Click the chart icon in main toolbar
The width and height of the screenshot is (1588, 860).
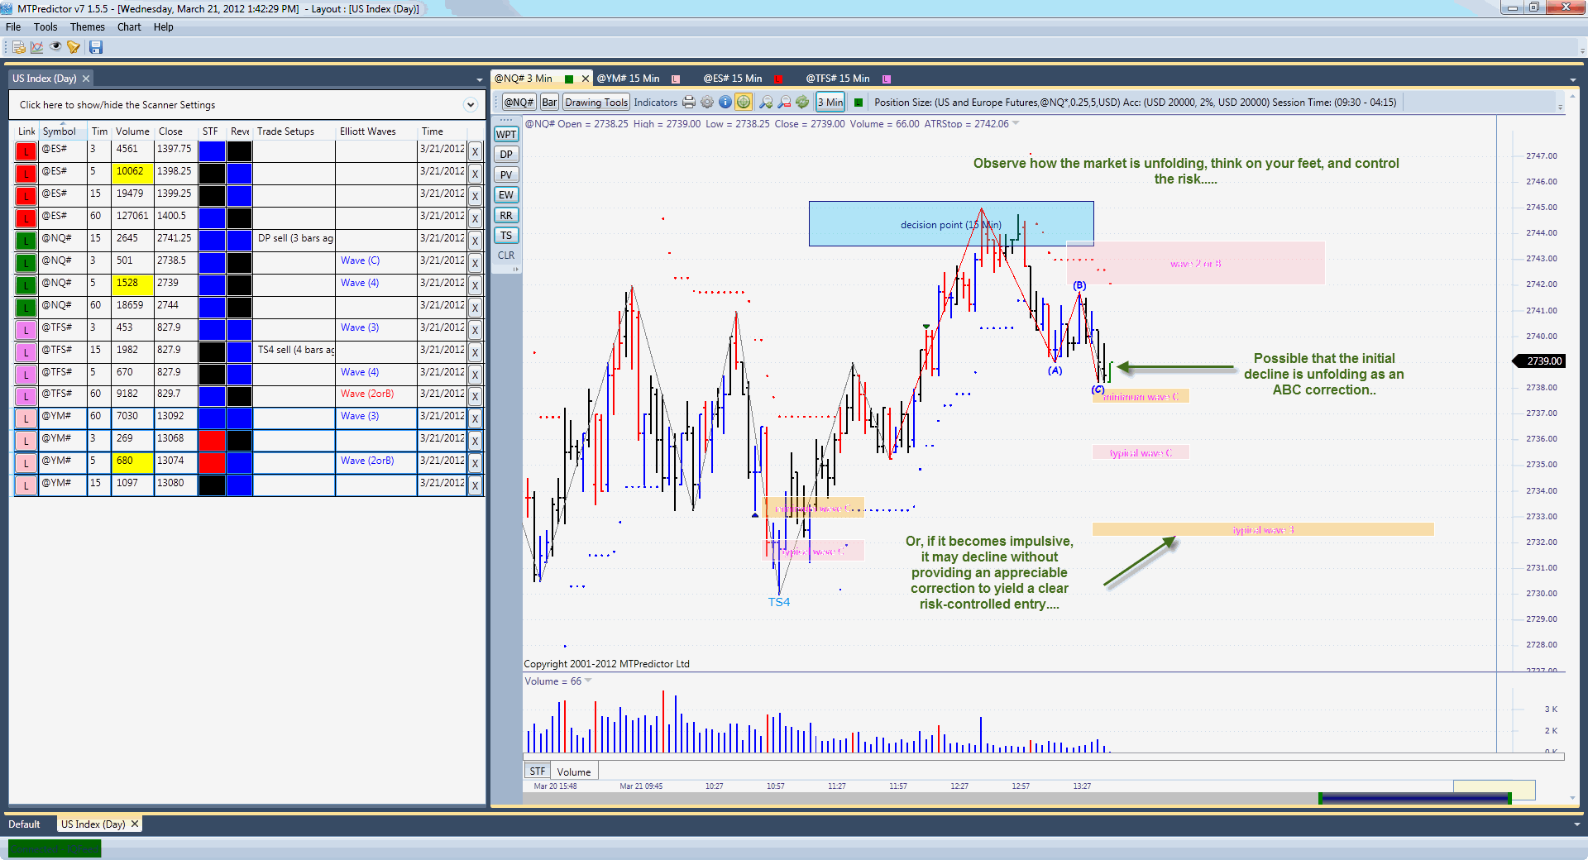(36, 47)
